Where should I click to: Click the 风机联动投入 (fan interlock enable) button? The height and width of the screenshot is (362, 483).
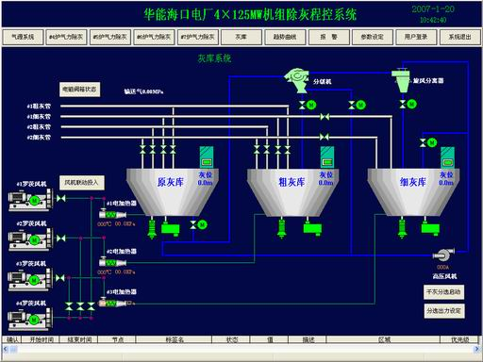[82, 183]
